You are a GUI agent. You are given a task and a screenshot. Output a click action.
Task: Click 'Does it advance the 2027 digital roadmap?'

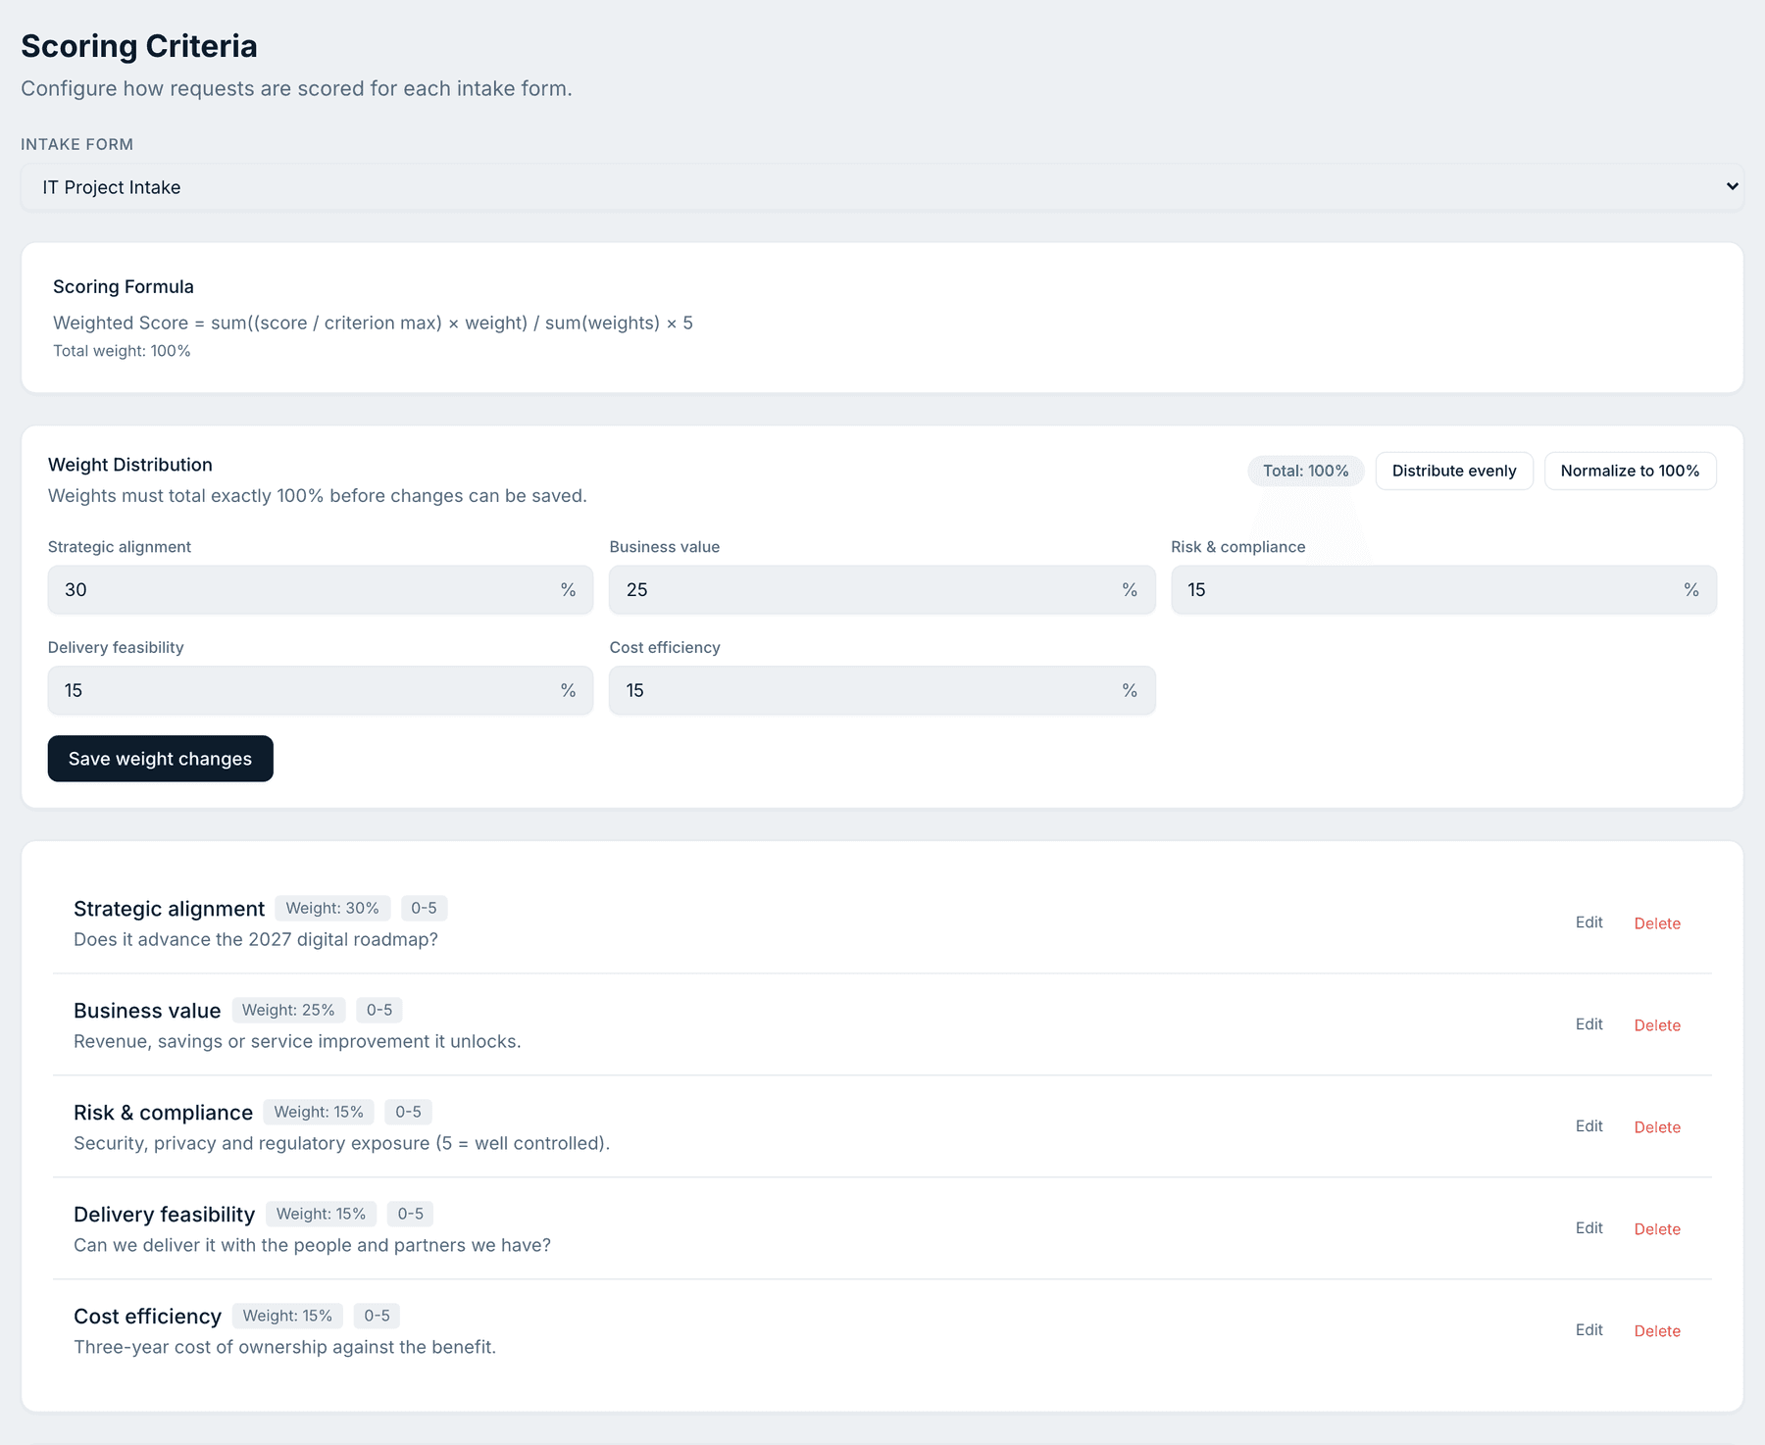coord(256,939)
